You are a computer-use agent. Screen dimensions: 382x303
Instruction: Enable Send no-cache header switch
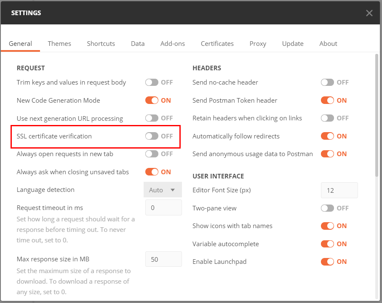[327, 82]
